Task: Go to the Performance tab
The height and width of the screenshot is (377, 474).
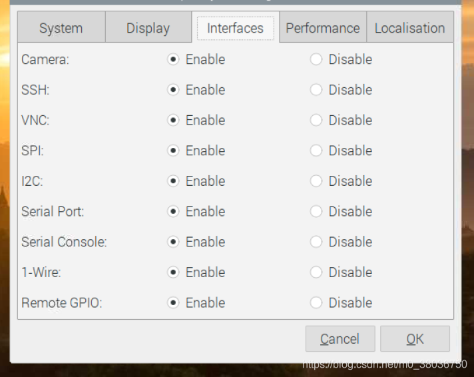Action: (322, 28)
